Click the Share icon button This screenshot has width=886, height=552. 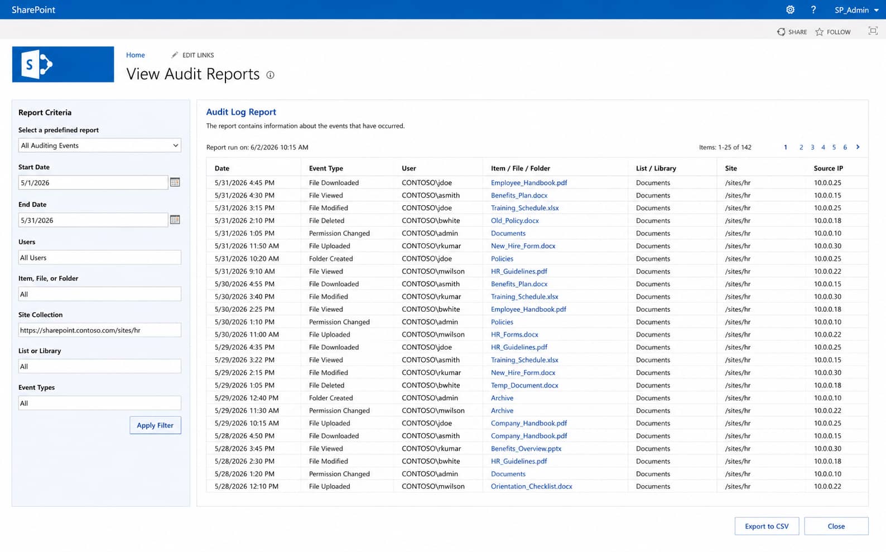[x=781, y=32]
